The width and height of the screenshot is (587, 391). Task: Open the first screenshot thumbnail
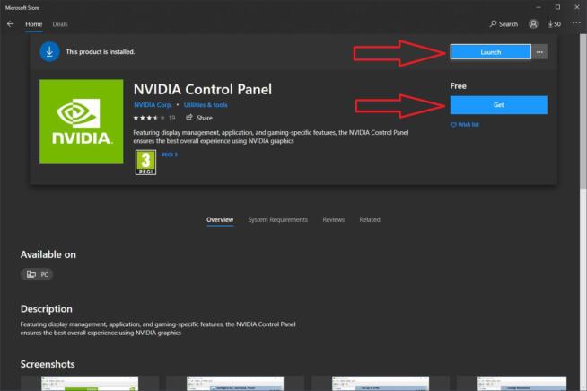click(x=90, y=384)
